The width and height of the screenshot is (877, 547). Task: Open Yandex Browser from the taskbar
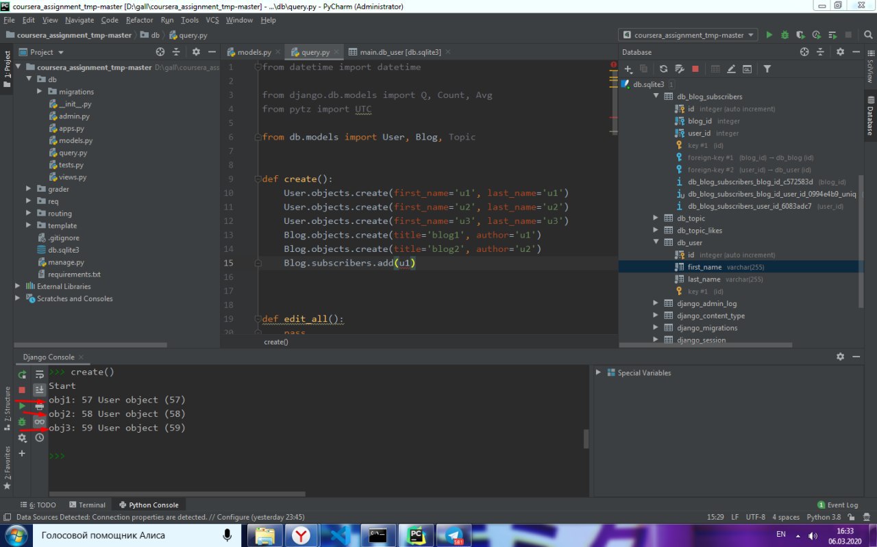click(x=302, y=535)
